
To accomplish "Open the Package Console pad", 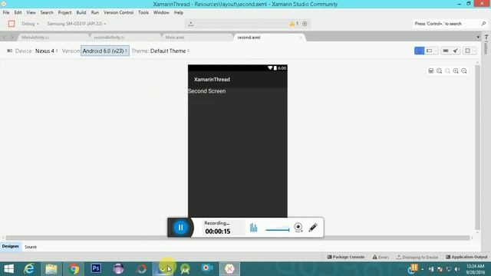I will (346, 257).
